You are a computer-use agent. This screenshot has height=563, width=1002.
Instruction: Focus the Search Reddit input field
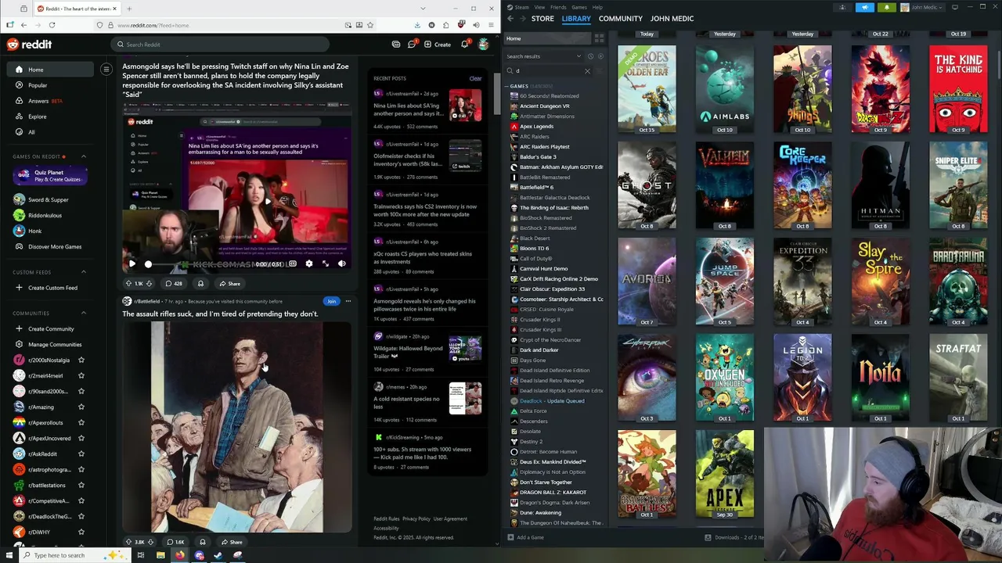221,45
